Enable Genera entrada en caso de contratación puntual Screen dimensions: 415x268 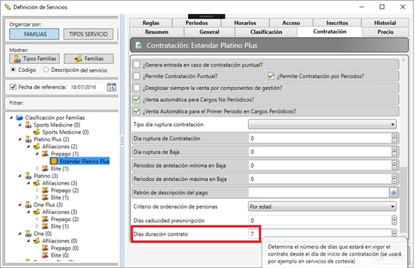point(137,64)
